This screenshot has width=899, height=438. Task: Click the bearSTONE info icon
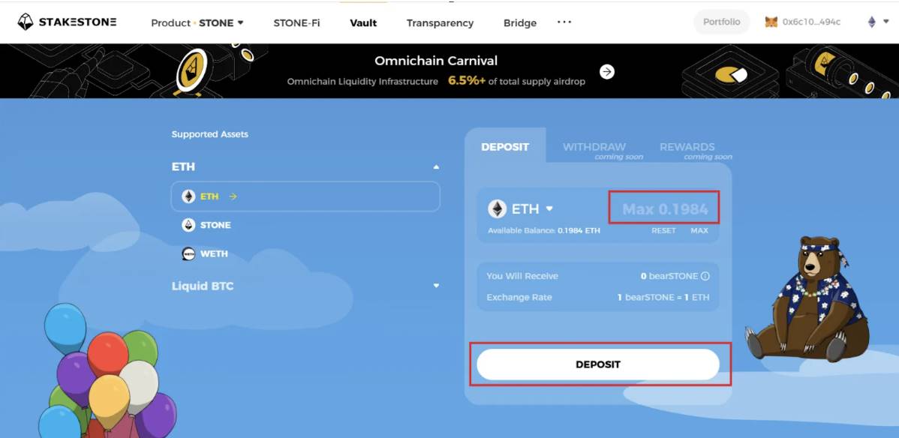point(705,276)
